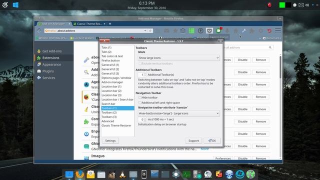Select Location bar / Search bar category
The image size is (320, 180).
click(x=117, y=99)
